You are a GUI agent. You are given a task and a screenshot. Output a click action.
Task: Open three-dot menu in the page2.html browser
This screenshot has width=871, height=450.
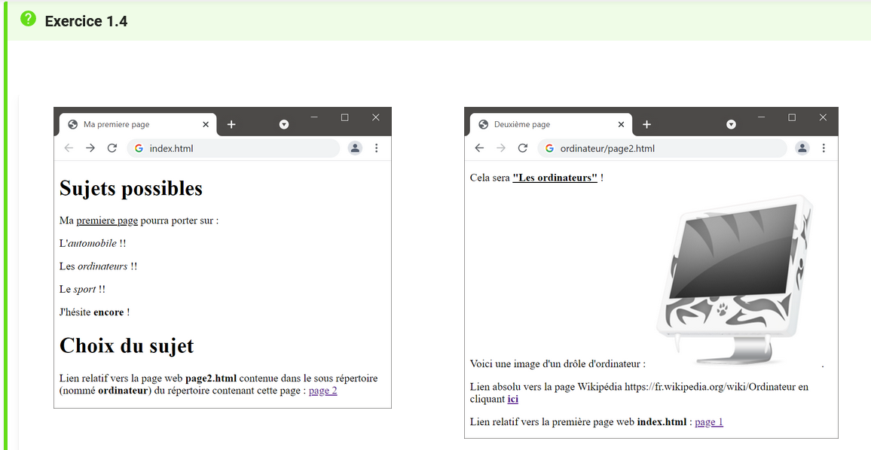(x=824, y=148)
